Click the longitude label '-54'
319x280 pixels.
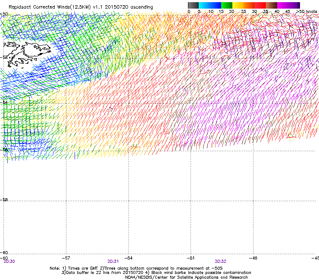tap(128, 258)
